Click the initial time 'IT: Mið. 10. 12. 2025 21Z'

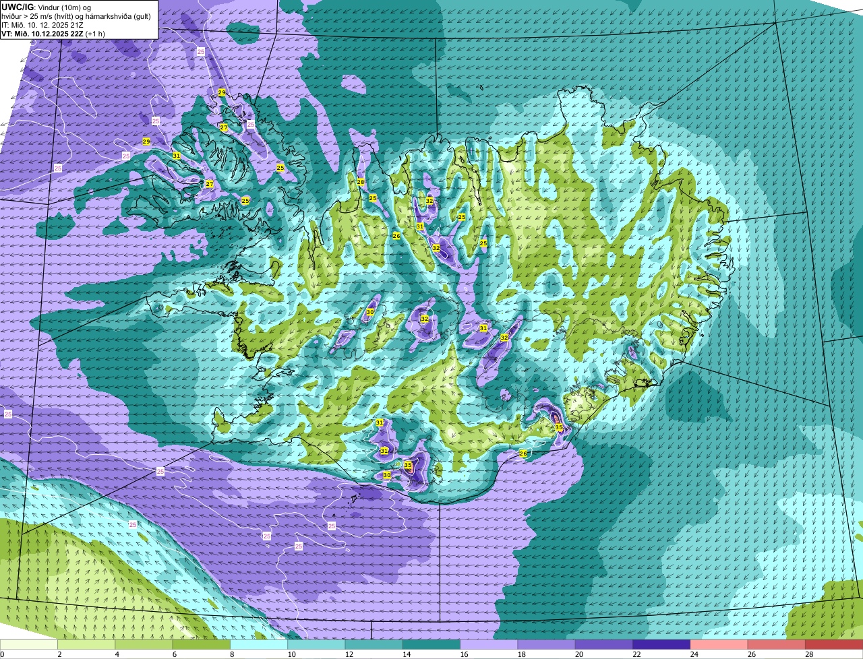click(42, 24)
